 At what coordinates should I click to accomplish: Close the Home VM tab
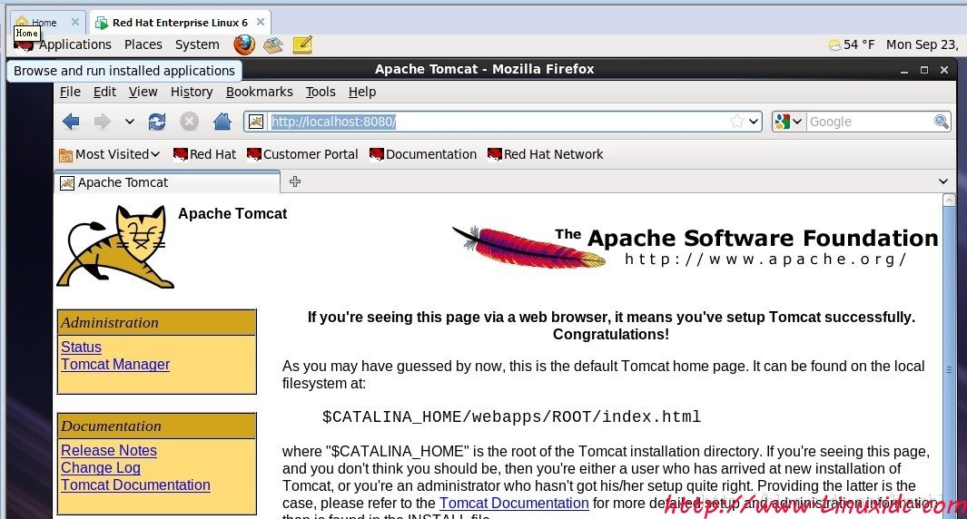(75, 22)
